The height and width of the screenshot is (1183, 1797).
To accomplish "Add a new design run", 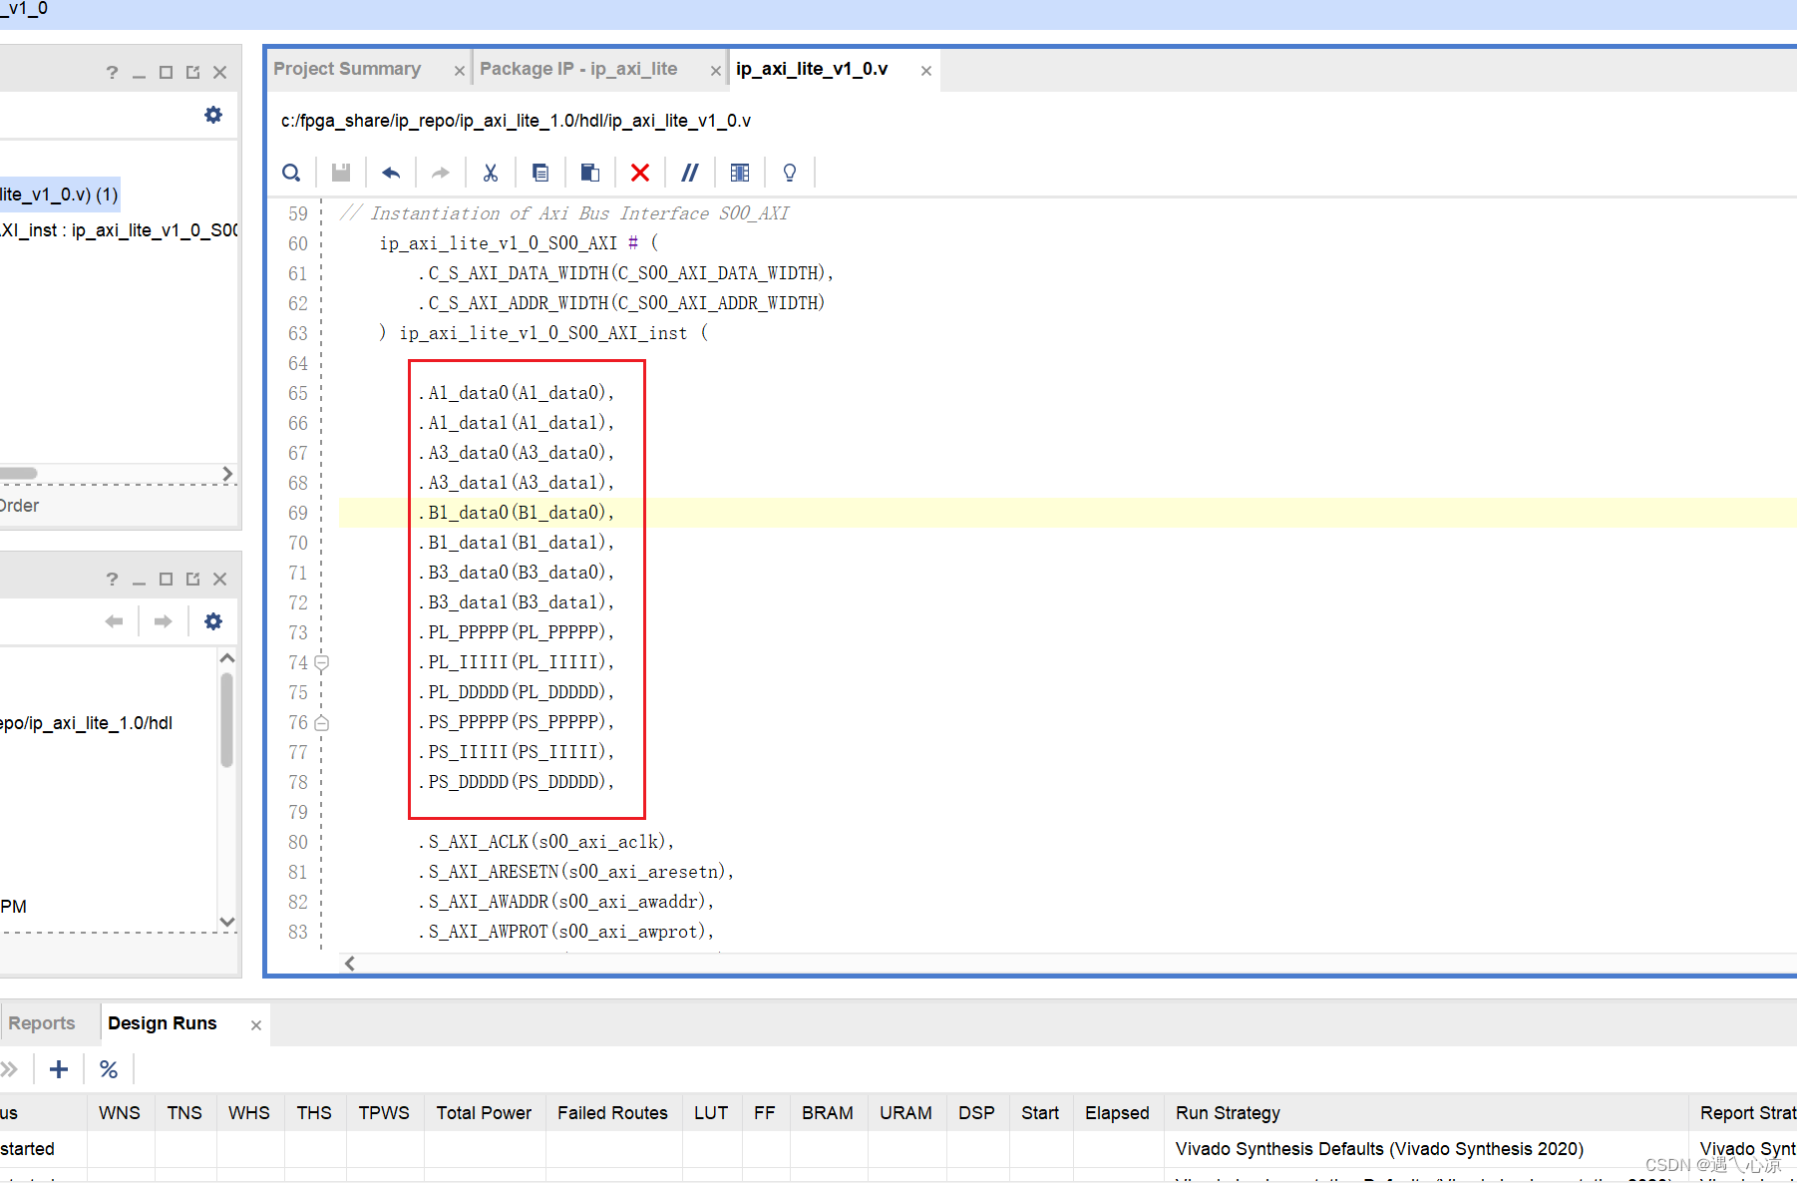I will 59,1069.
